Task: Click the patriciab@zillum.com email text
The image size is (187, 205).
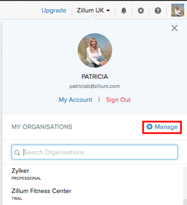Action: 95,86
